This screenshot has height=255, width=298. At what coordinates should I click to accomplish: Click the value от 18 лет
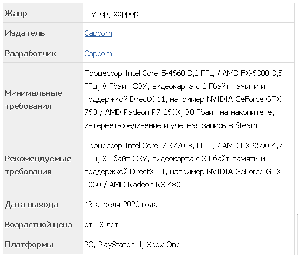(x=101, y=225)
